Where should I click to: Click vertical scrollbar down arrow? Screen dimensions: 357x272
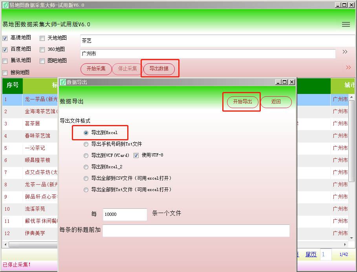pyautogui.click(x=352, y=238)
